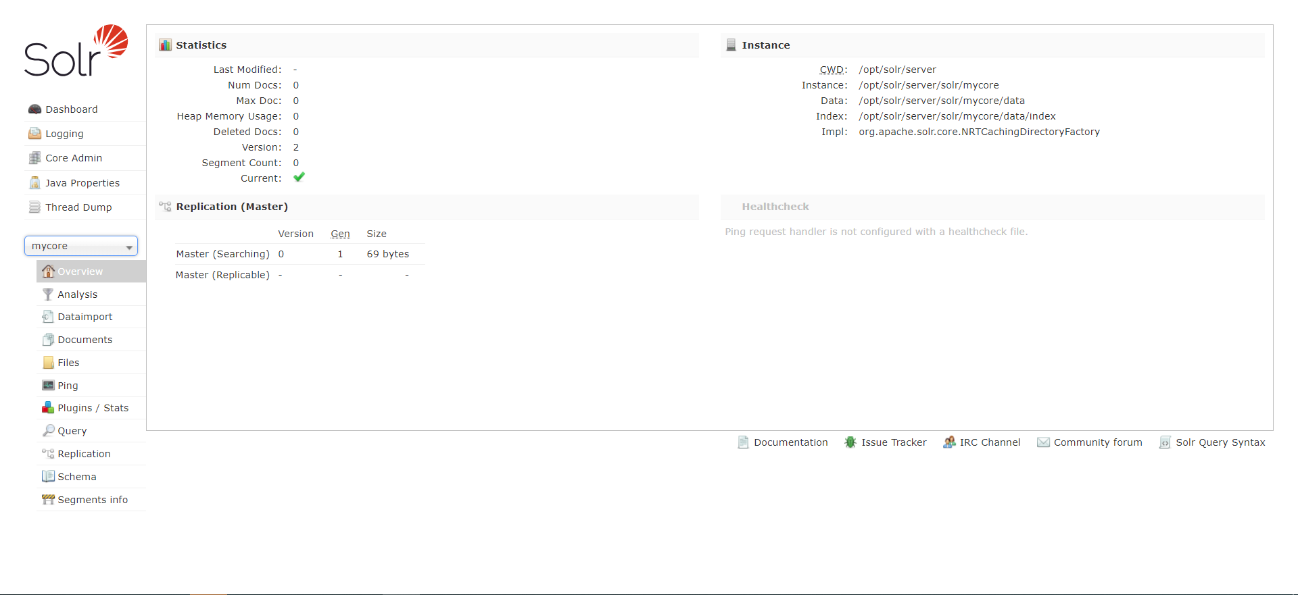Open Thread Dump

tap(78, 207)
